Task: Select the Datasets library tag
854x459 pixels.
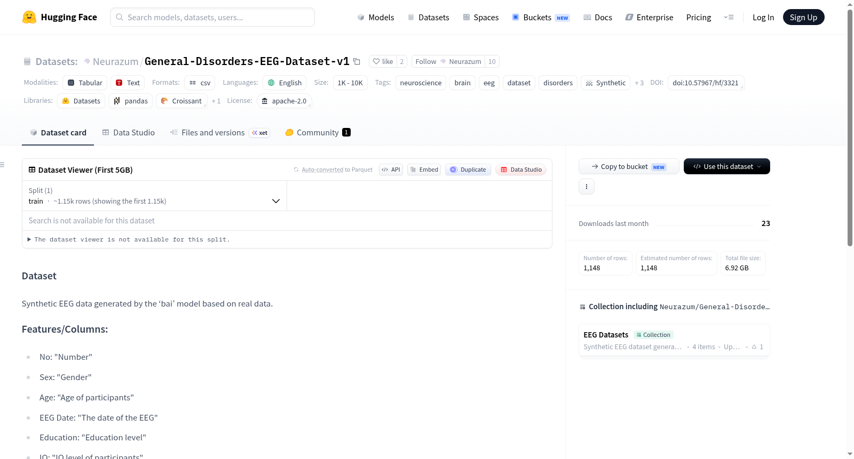Action: pyautogui.click(x=81, y=101)
